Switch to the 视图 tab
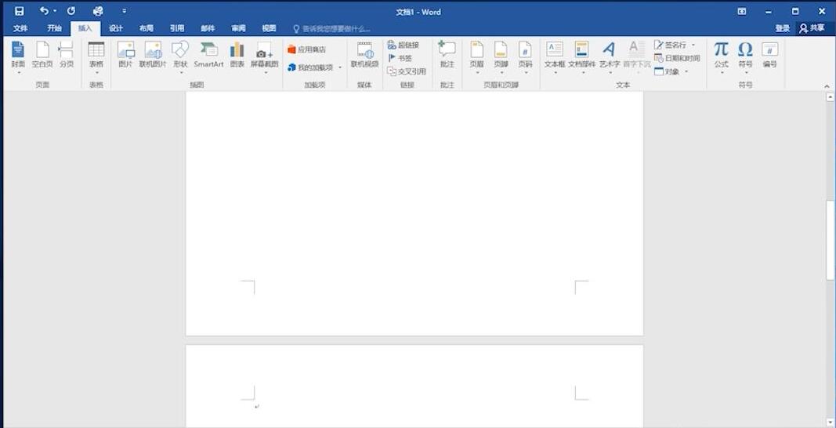Viewport: 836px width, 428px height. 270,28
